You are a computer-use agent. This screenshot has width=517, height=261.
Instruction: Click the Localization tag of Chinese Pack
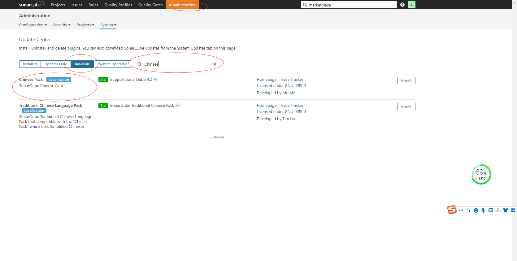pyautogui.click(x=59, y=79)
